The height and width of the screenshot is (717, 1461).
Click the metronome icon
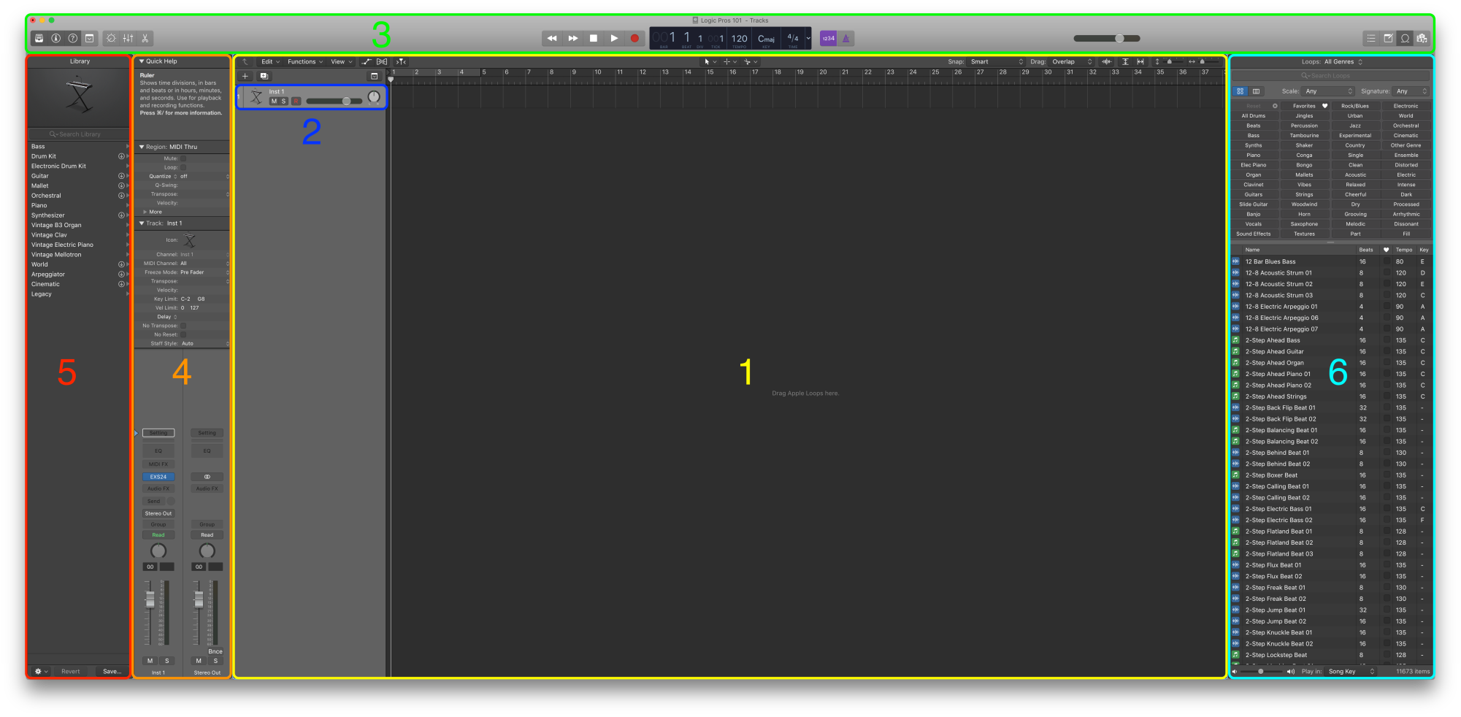point(846,38)
